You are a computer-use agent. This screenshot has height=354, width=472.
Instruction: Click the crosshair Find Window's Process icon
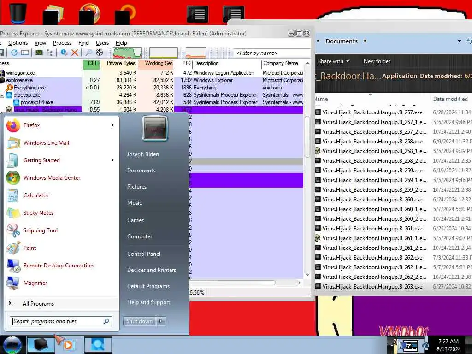tap(100, 53)
